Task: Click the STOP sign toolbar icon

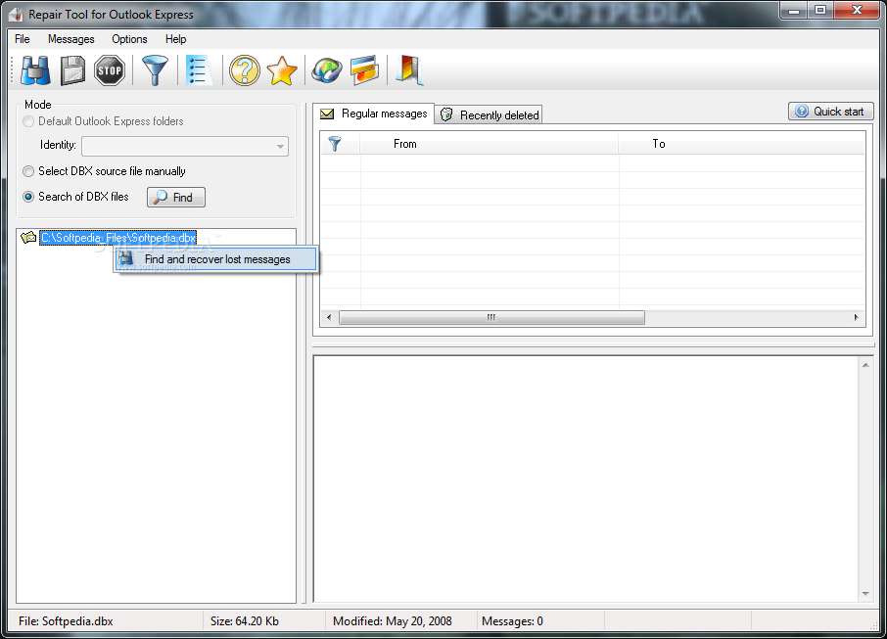Action: coord(110,70)
